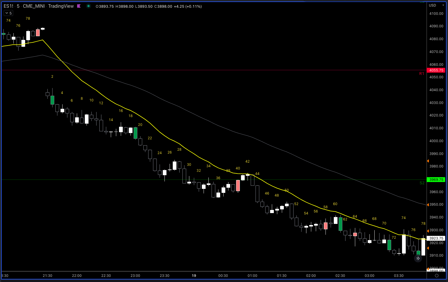Click the +4.25 (+0.11%) change value

pyautogui.click(x=188, y=6)
